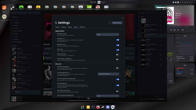Open the Window bar style dropdown
This screenshot has width=196, height=110.
pos(107,35)
